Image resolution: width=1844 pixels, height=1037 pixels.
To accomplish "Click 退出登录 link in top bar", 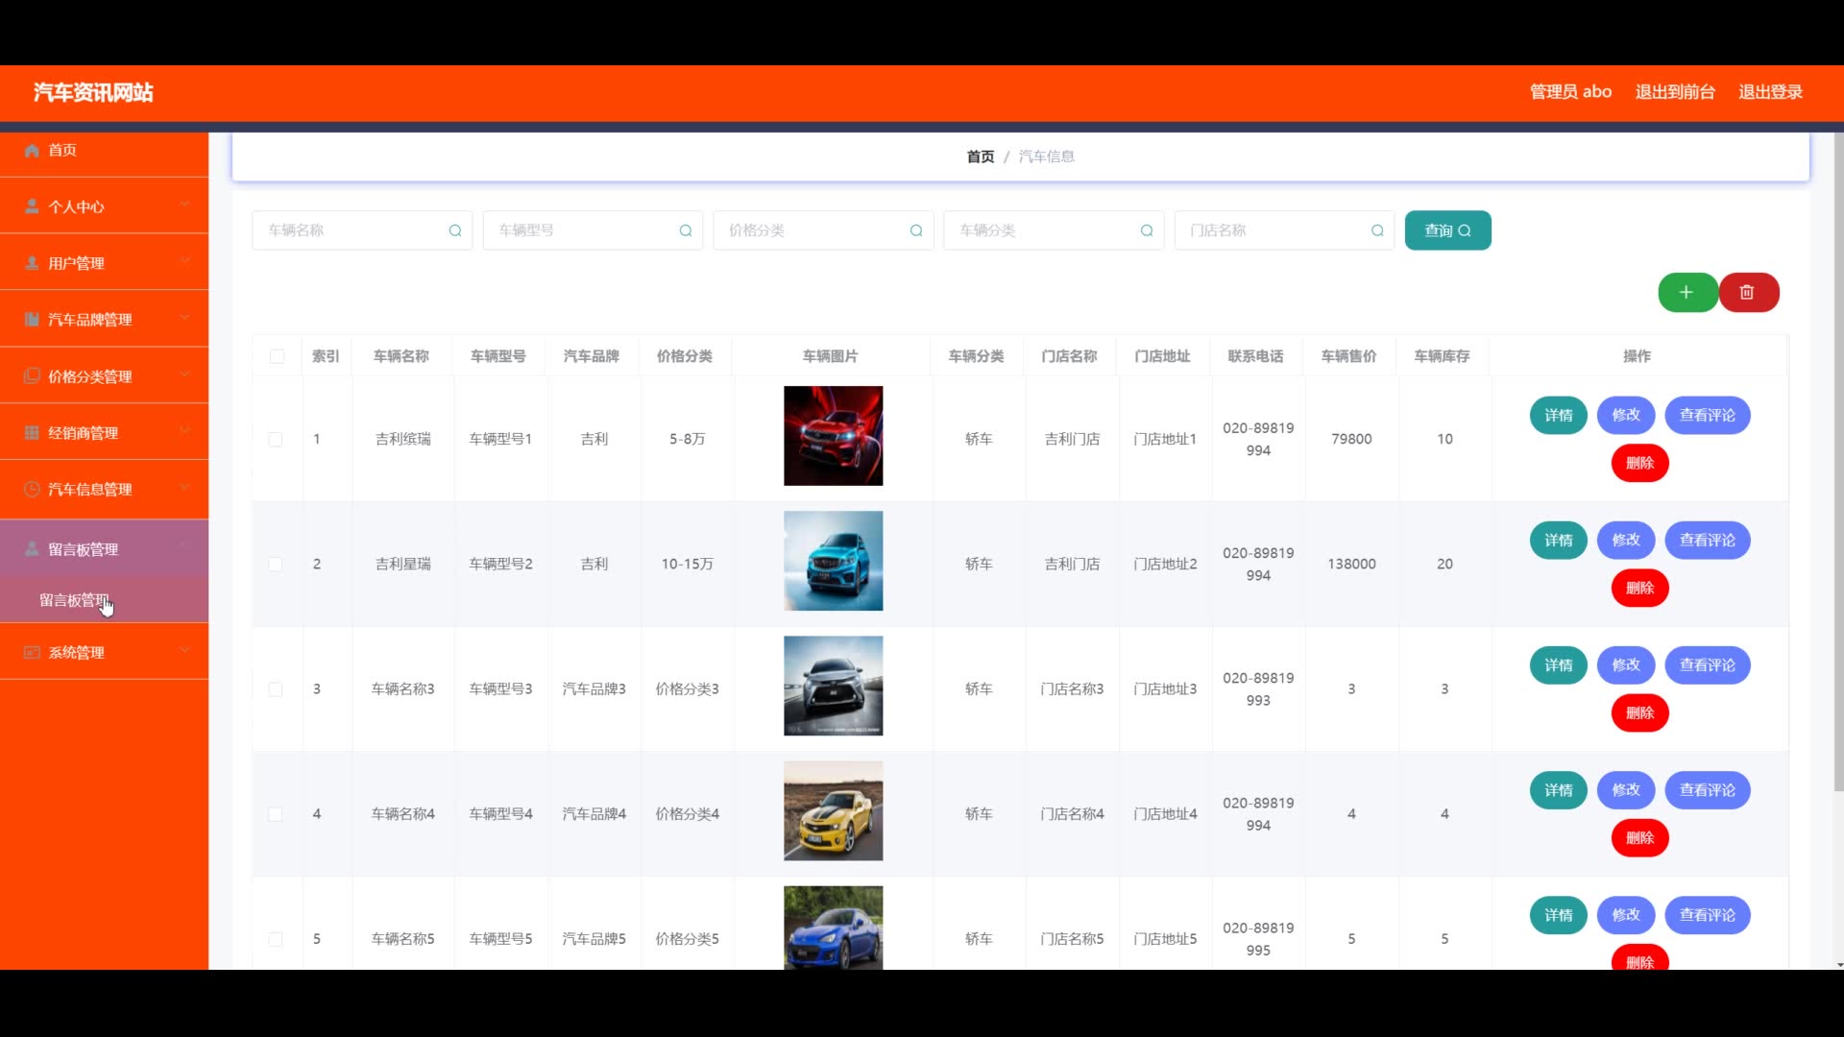I will [1769, 92].
